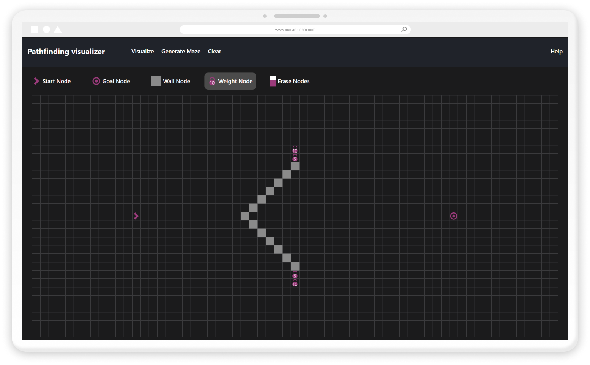Viewport: 590px width, 365px height.
Task: Open the Help link
Action: click(x=556, y=52)
